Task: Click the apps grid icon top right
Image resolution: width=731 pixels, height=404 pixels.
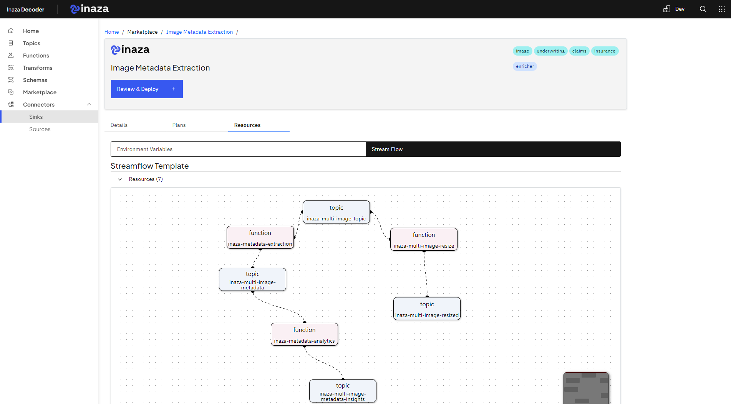Action: pos(722,9)
